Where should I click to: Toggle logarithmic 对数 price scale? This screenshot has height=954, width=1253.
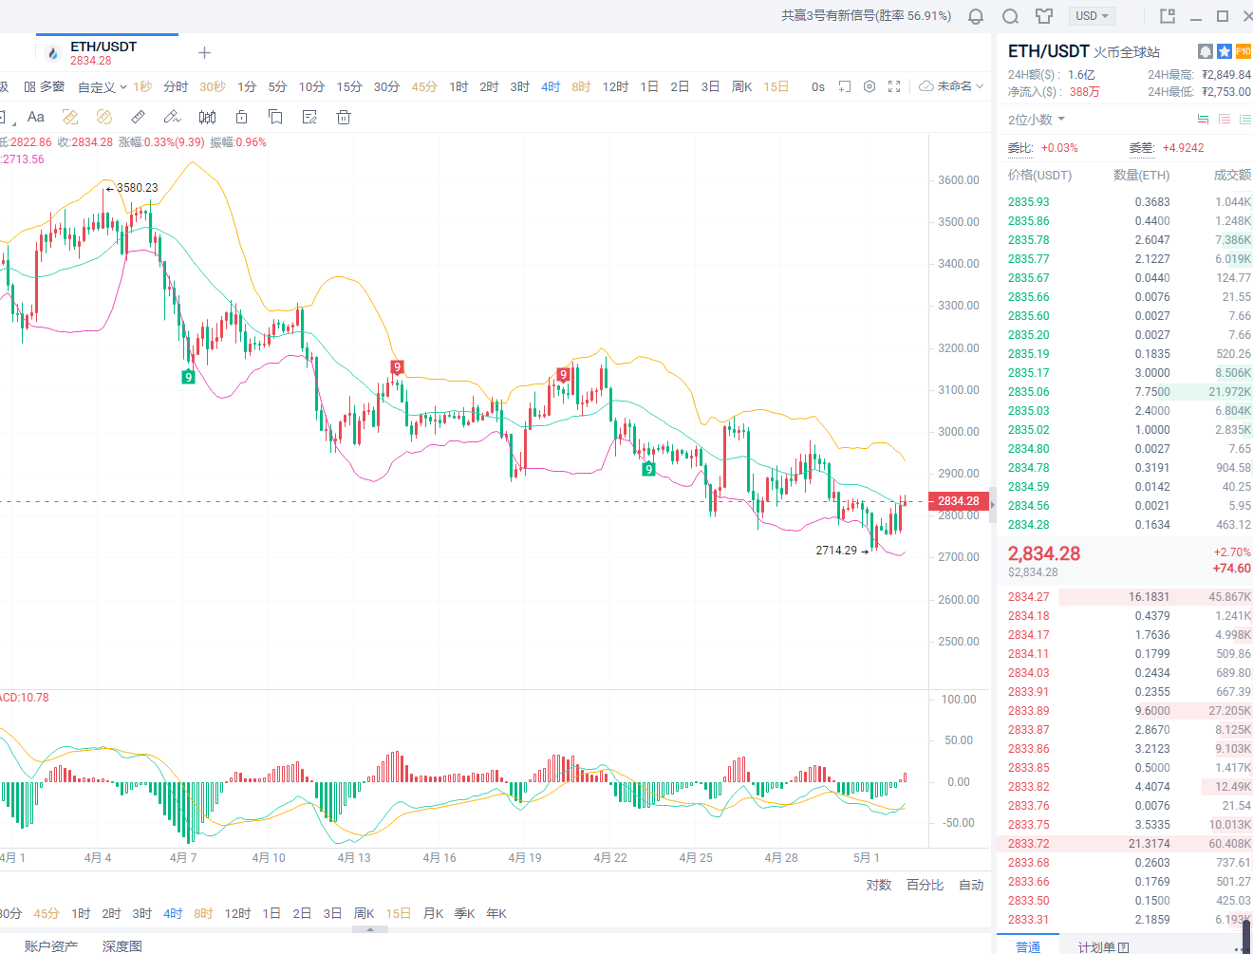879,885
